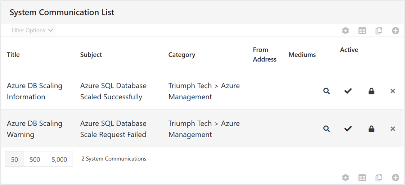Click the bottom plus add icon
This screenshot has width=405, height=185.
tap(395, 177)
